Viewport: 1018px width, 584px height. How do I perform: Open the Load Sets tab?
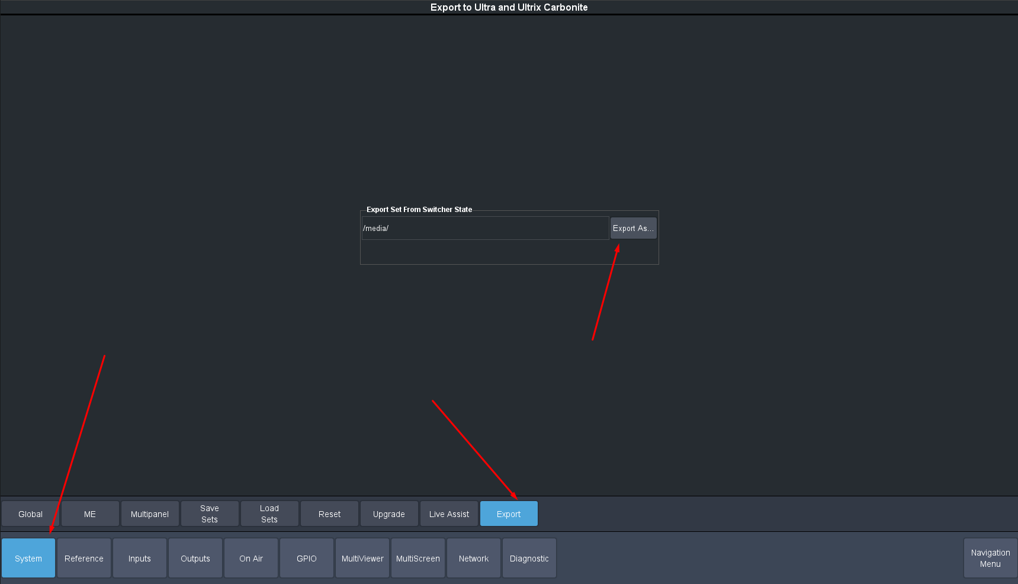click(x=269, y=514)
